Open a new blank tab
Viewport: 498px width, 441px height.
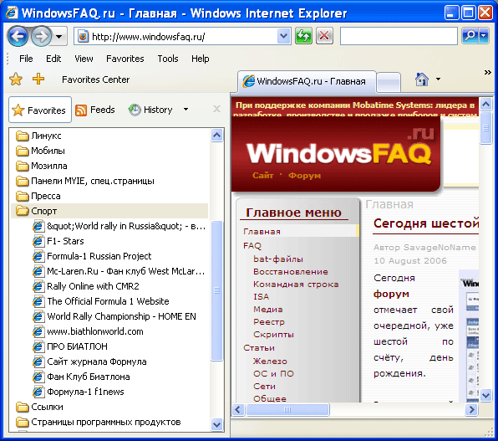coord(389,82)
